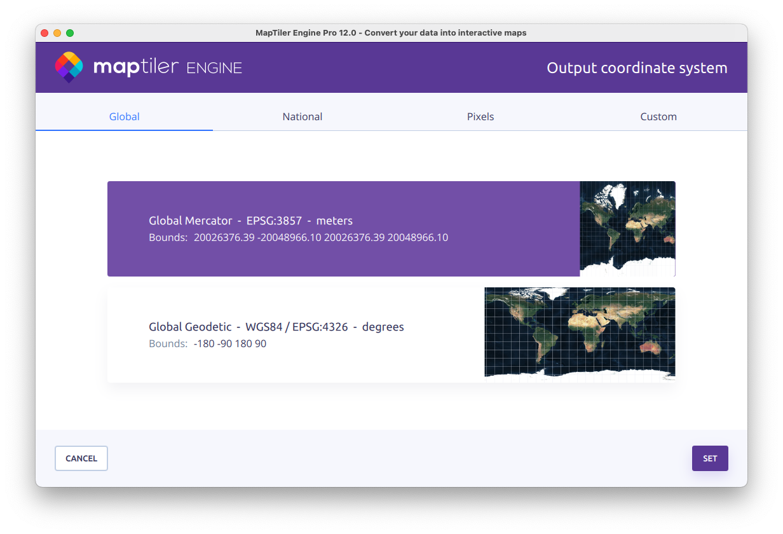Image resolution: width=783 pixels, height=534 pixels.
Task: Click the Output coordinate system heading
Action: pos(637,68)
